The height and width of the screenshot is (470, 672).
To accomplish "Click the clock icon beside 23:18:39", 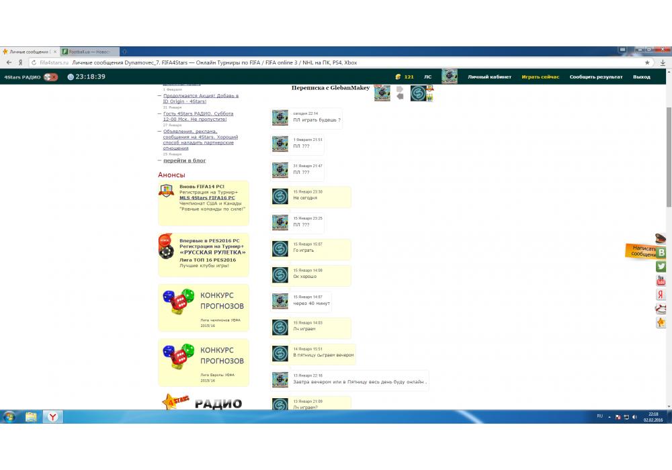I will 71,77.
